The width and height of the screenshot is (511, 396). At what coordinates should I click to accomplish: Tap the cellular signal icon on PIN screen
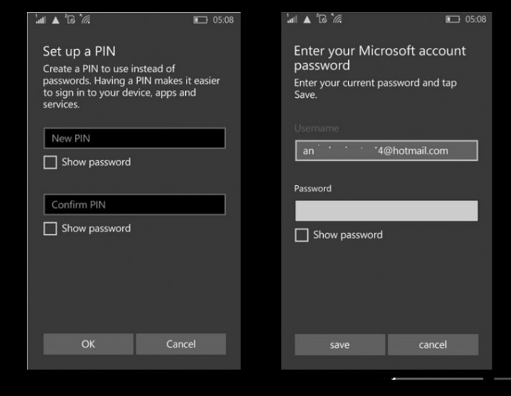(x=41, y=19)
